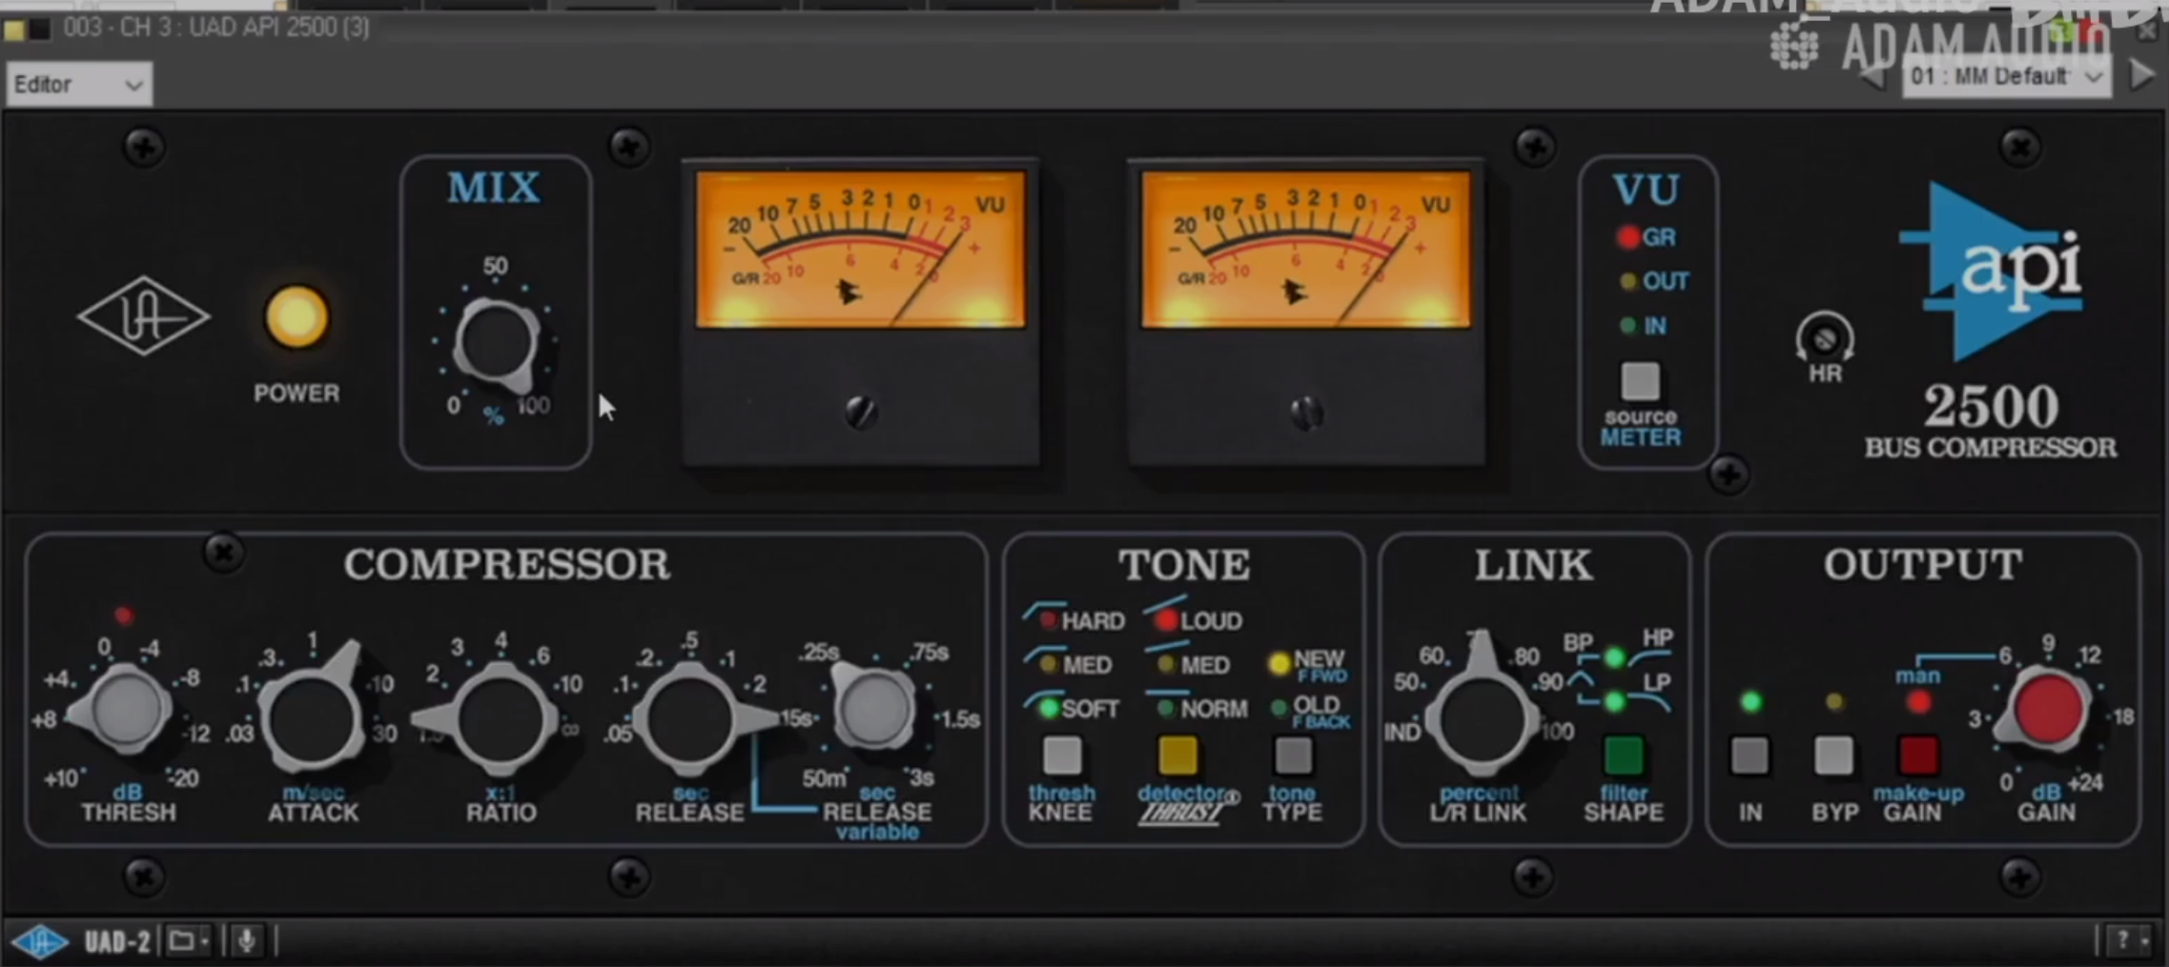
Task: Toggle the BYP bypass button
Action: 1832,756
